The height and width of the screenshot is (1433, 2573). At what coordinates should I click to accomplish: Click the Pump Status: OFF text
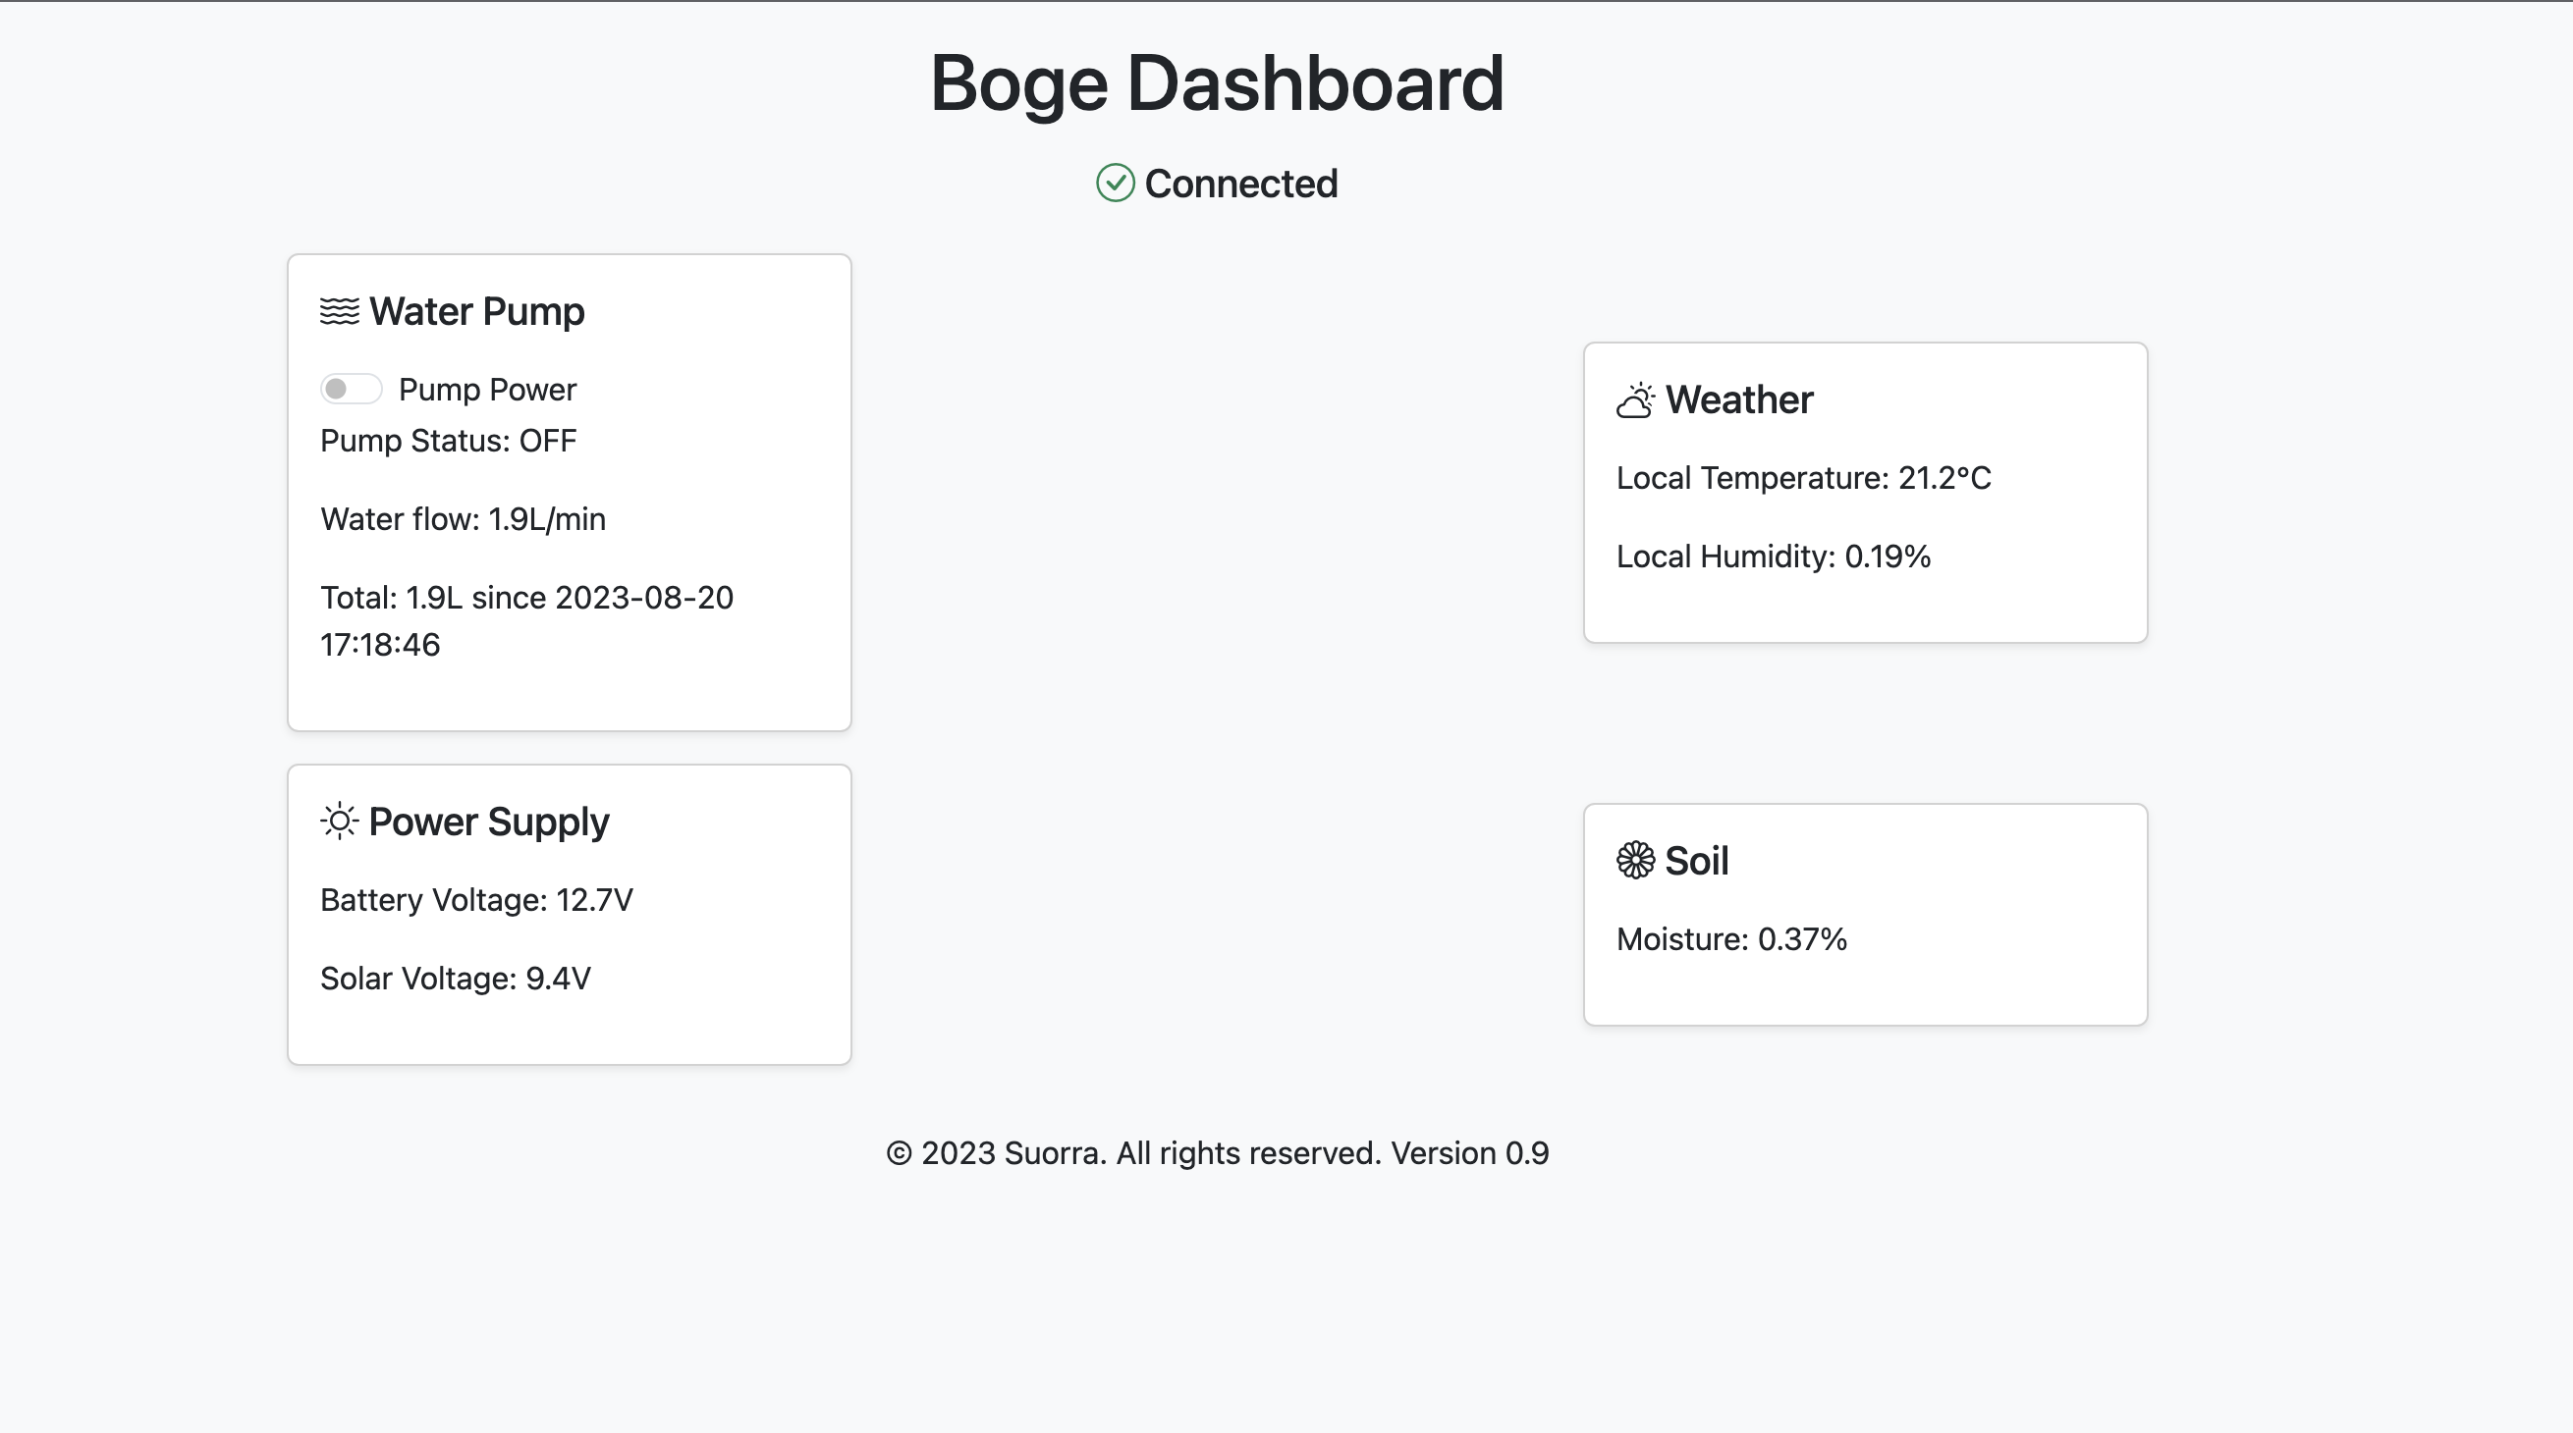(449, 441)
